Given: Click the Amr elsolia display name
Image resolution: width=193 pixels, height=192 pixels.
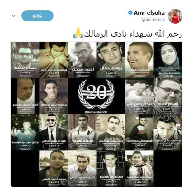Looking at the screenshot, I should (x=149, y=13).
